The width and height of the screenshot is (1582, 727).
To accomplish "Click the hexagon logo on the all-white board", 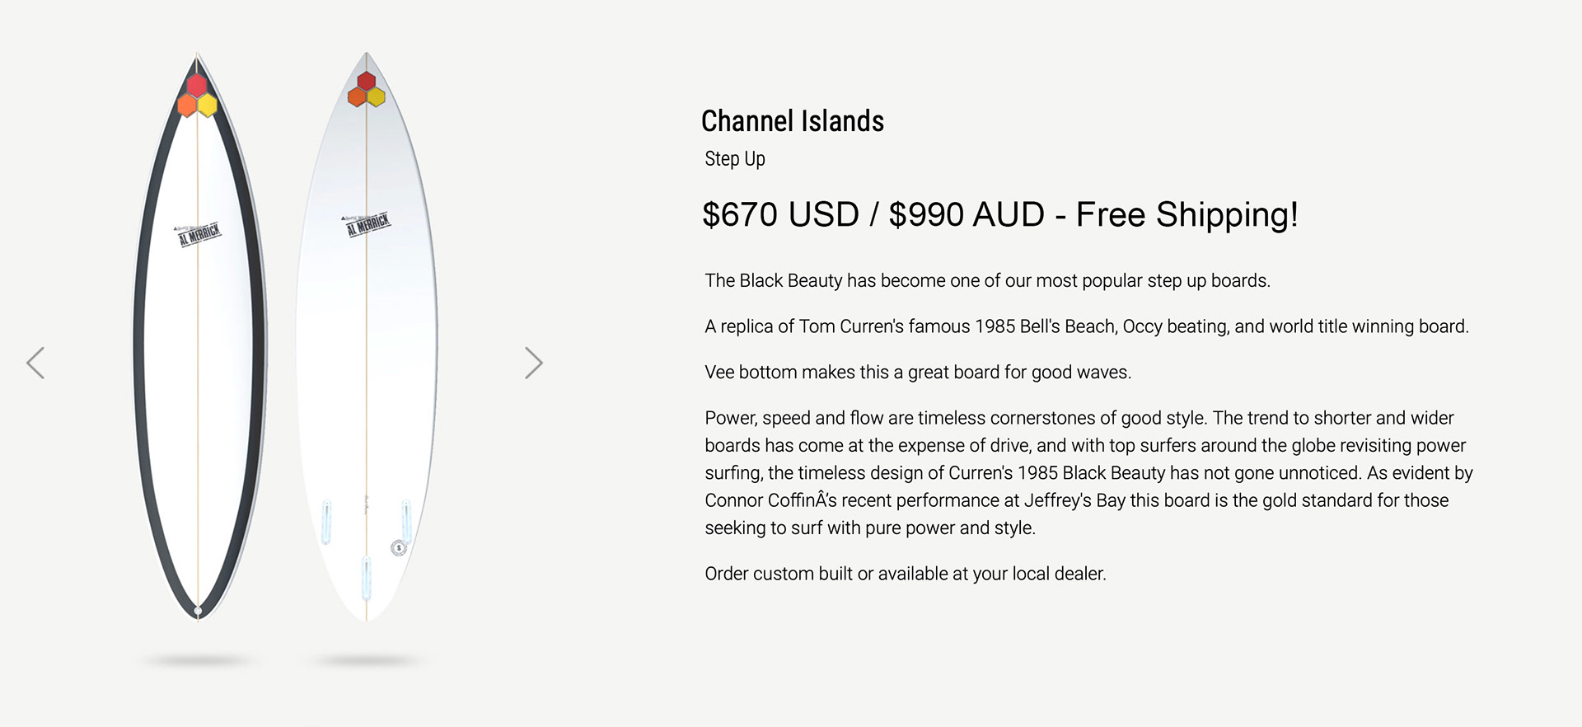I will [x=366, y=91].
